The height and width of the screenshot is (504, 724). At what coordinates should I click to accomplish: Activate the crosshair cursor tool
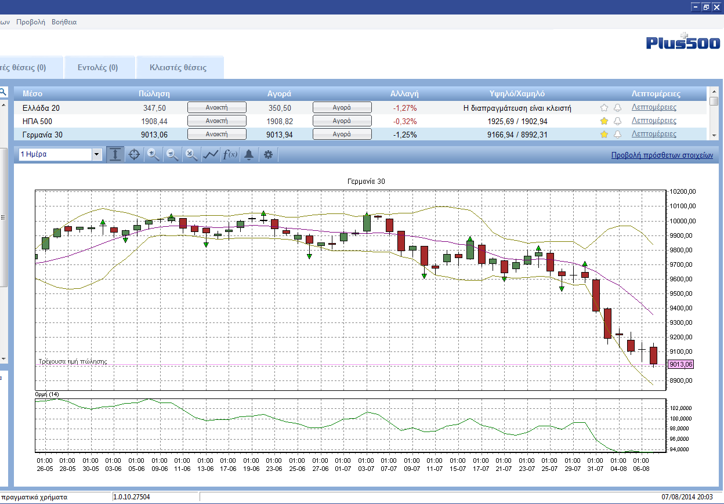pos(134,155)
